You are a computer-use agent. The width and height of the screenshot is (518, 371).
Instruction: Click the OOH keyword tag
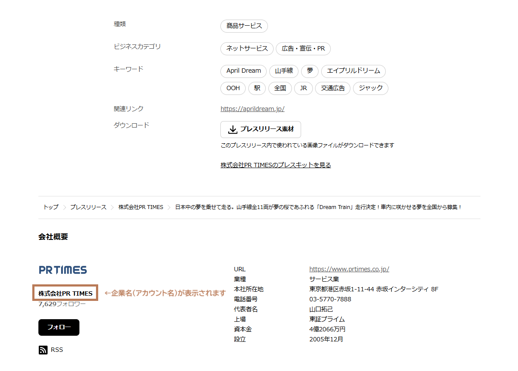[233, 88]
